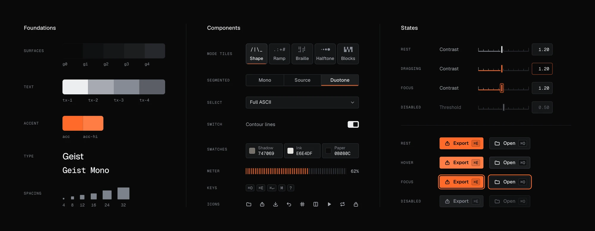Click the Contrast slider handle in the Rest row

(x=502, y=50)
